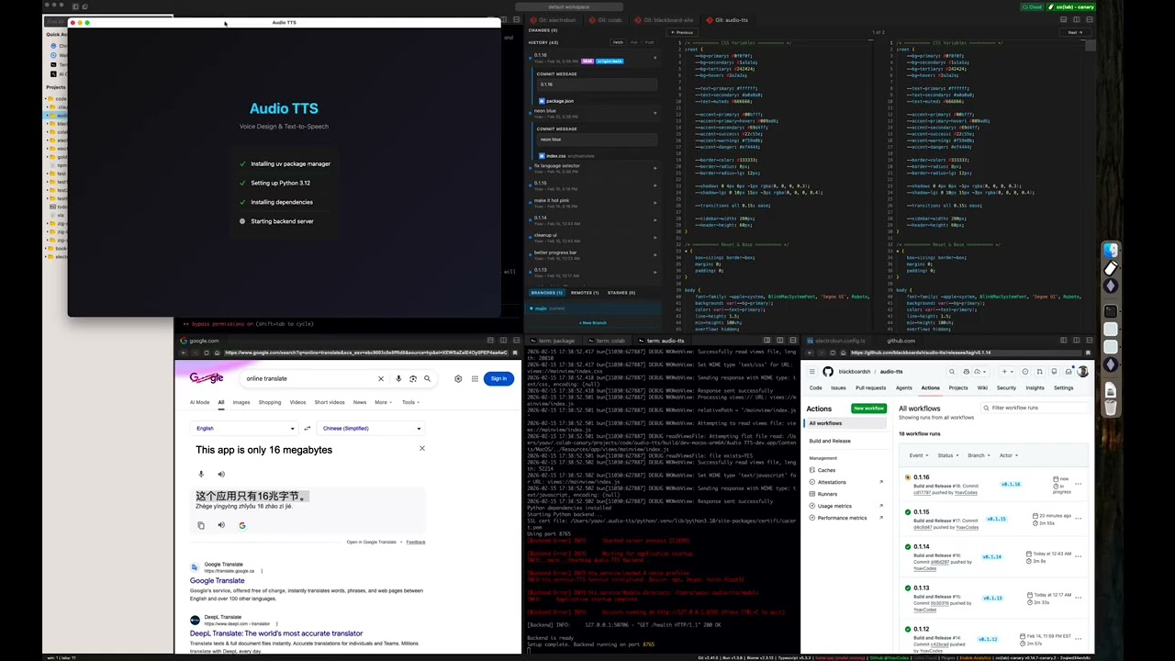Image resolution: width=1175 pixels, height=661 pixels.
Task: Click the v0.1.16 tag on the running workflow
Action: (x=1011, y=484)
